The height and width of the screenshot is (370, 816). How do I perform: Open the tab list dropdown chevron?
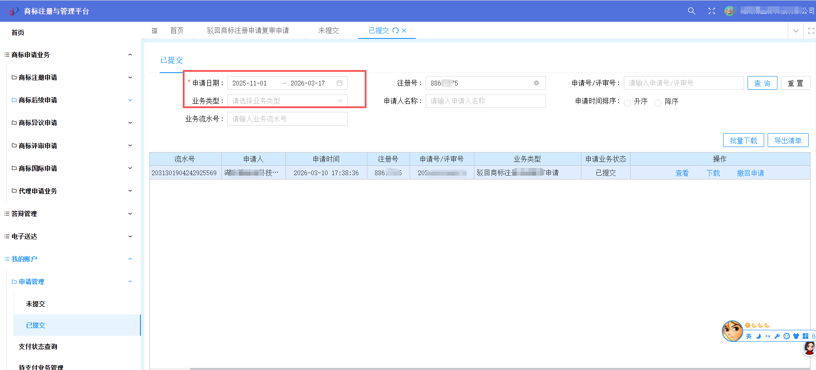[x=795, y=31]
